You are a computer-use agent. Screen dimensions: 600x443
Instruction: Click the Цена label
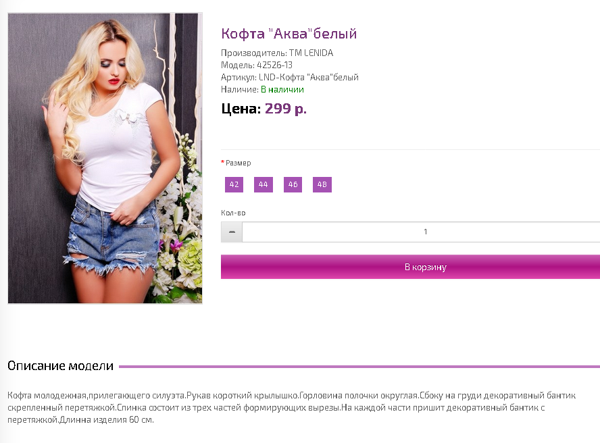(241, 109)
